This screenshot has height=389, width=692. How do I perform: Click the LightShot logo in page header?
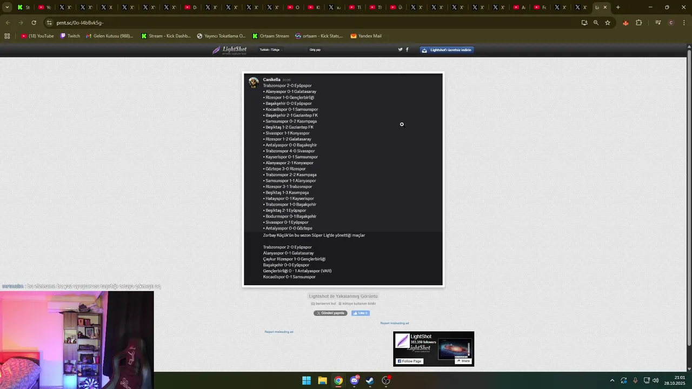click(229, 50)
